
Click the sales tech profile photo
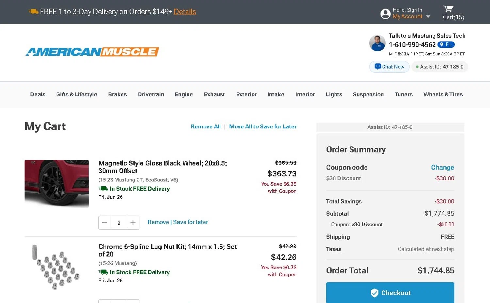coord(377,43)
